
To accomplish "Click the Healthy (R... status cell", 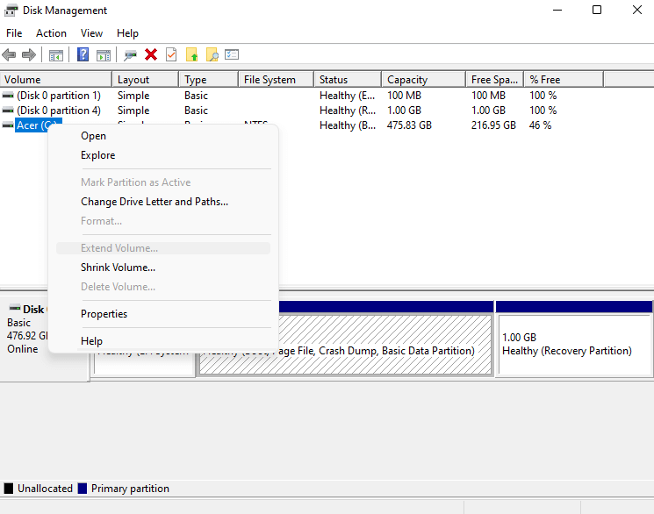I will coord(348,111).
